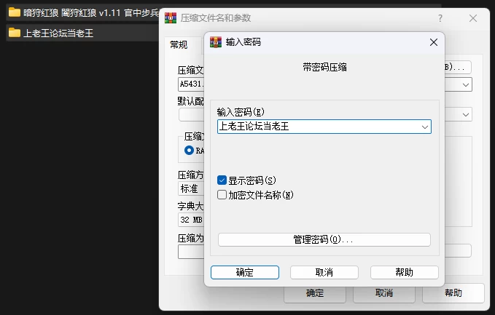This screenshot has width=495, height=315.
Task: Click archive name field showing A5431
Action: 191,84
